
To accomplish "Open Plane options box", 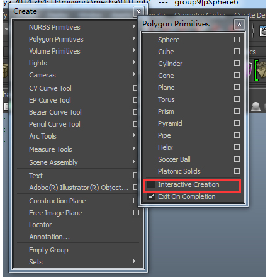I will (237, 88).
